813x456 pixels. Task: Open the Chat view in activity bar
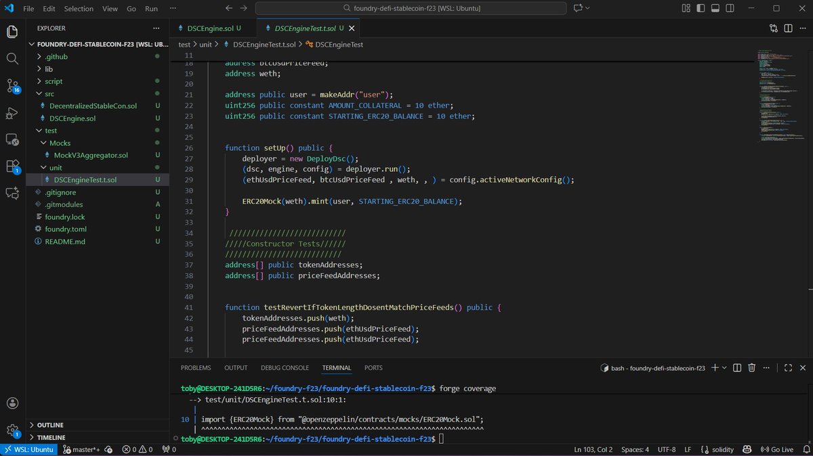click(x=12, y=193)
